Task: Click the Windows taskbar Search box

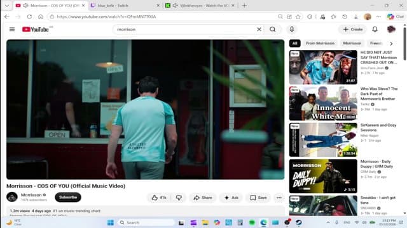Action: 146,222
